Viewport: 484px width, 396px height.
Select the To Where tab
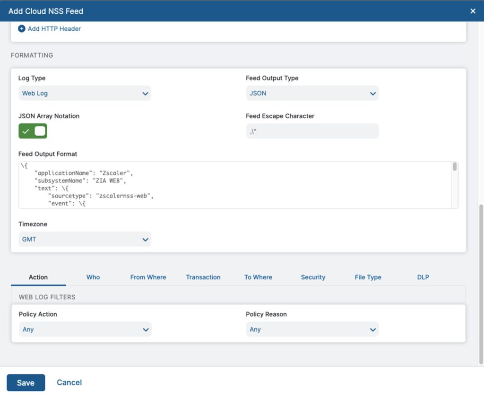tap(258, 277)
